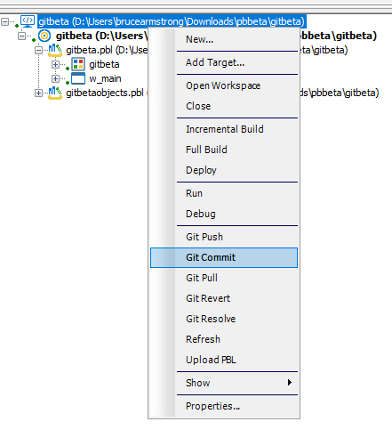Choose Refresh from the context menu
Screen dimensions: 392x430
pos(224,339)
